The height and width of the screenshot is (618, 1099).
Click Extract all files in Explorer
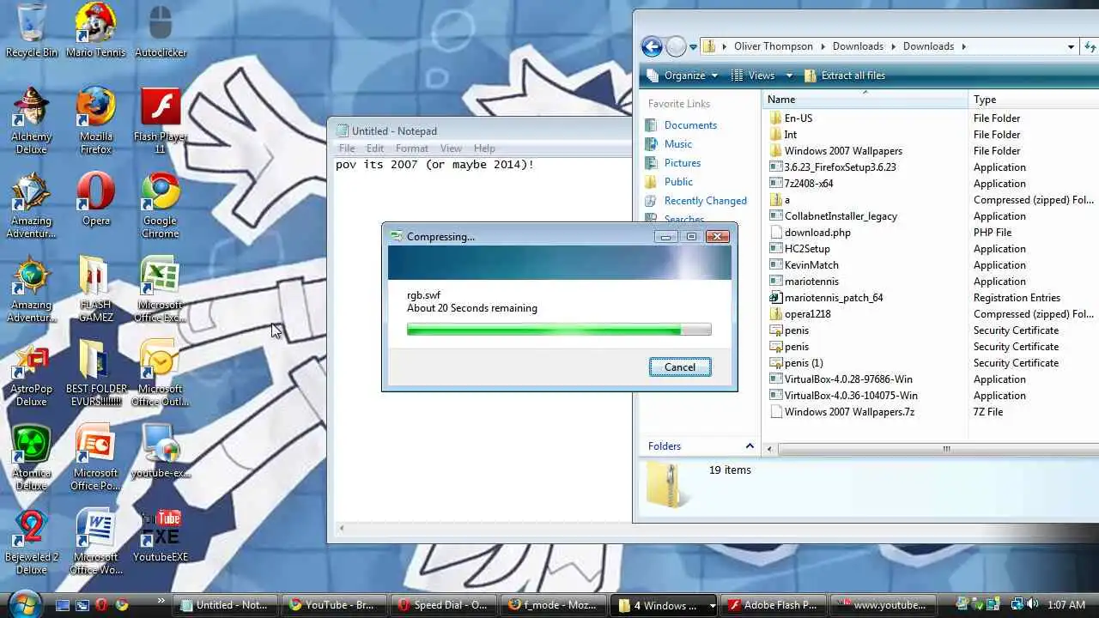(844, 76)
